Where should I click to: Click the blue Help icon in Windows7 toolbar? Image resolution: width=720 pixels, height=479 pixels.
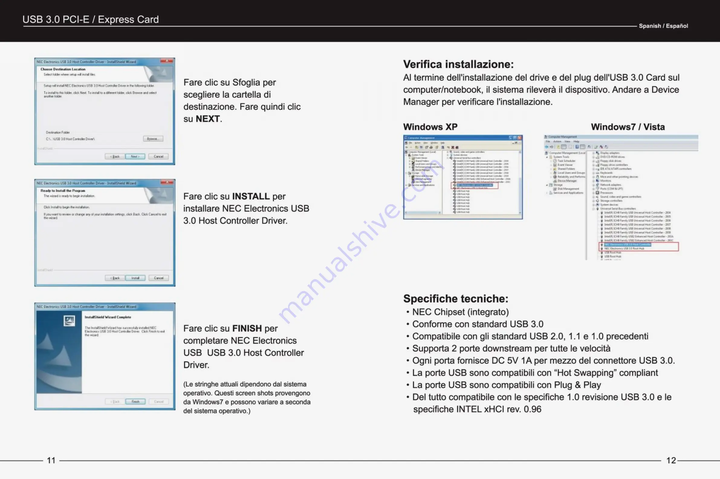pos(577,147)
